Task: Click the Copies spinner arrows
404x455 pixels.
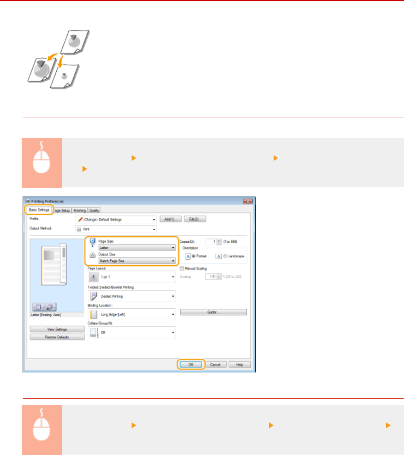Action: coord(219,242)
